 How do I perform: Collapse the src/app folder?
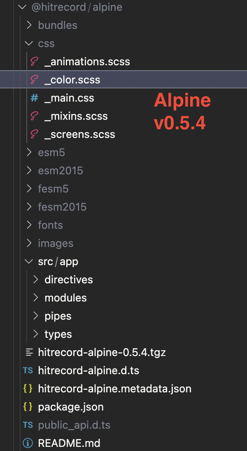pos(29,261)
